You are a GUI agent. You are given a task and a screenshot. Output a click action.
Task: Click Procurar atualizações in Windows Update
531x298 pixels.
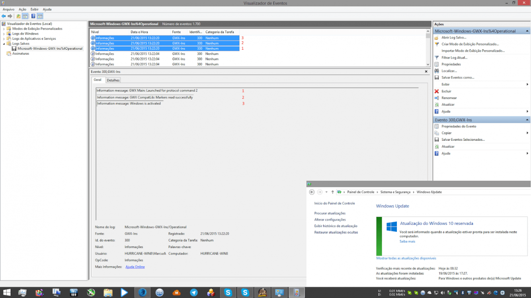click(x=330, y=213)
